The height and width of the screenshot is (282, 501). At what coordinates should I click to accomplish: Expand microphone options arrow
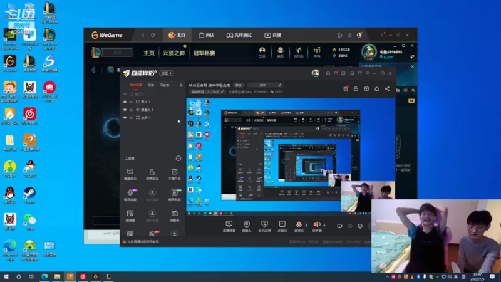click(x=306, y=225)
